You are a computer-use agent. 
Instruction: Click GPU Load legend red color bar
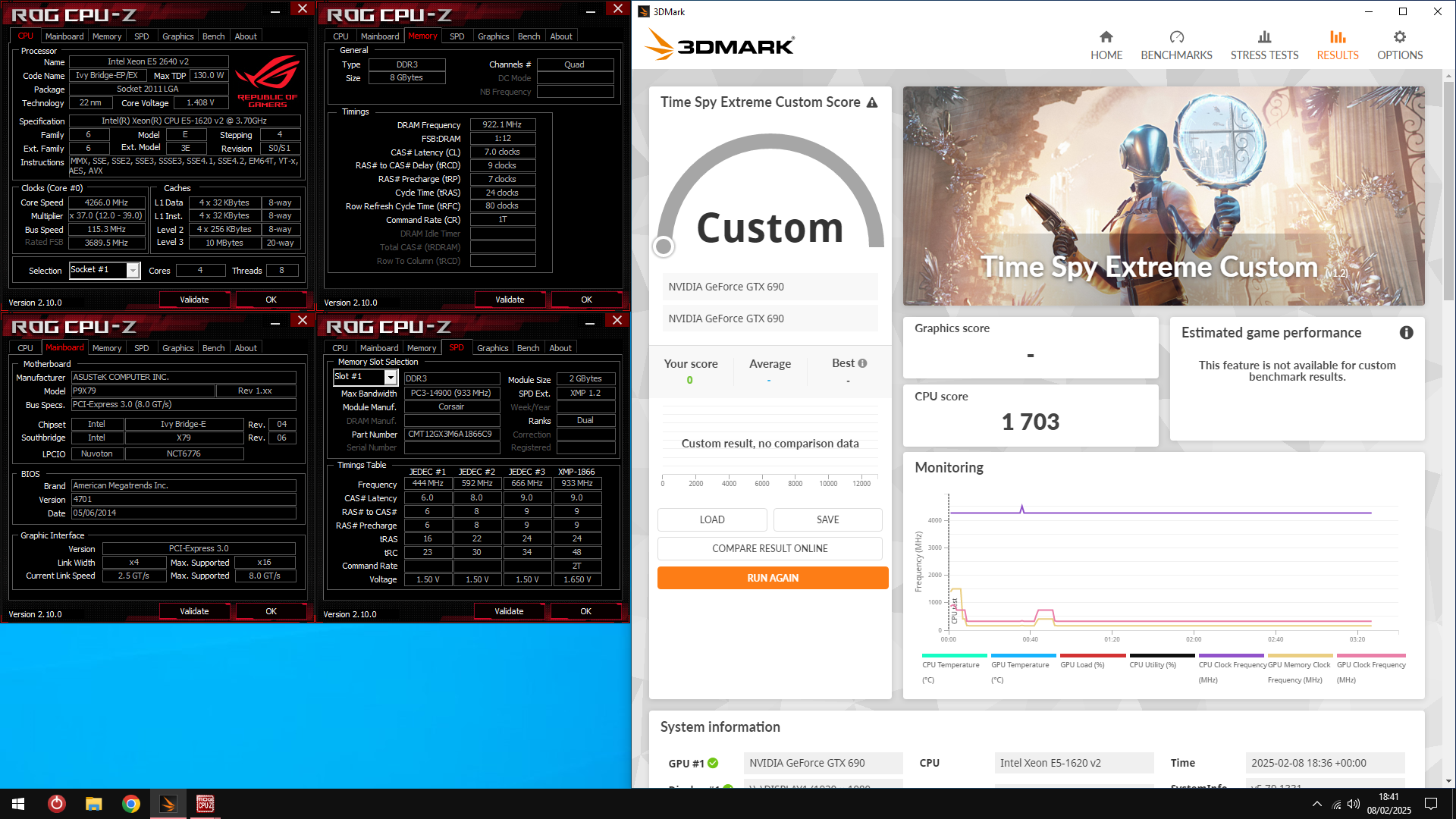coord(1092,655)
